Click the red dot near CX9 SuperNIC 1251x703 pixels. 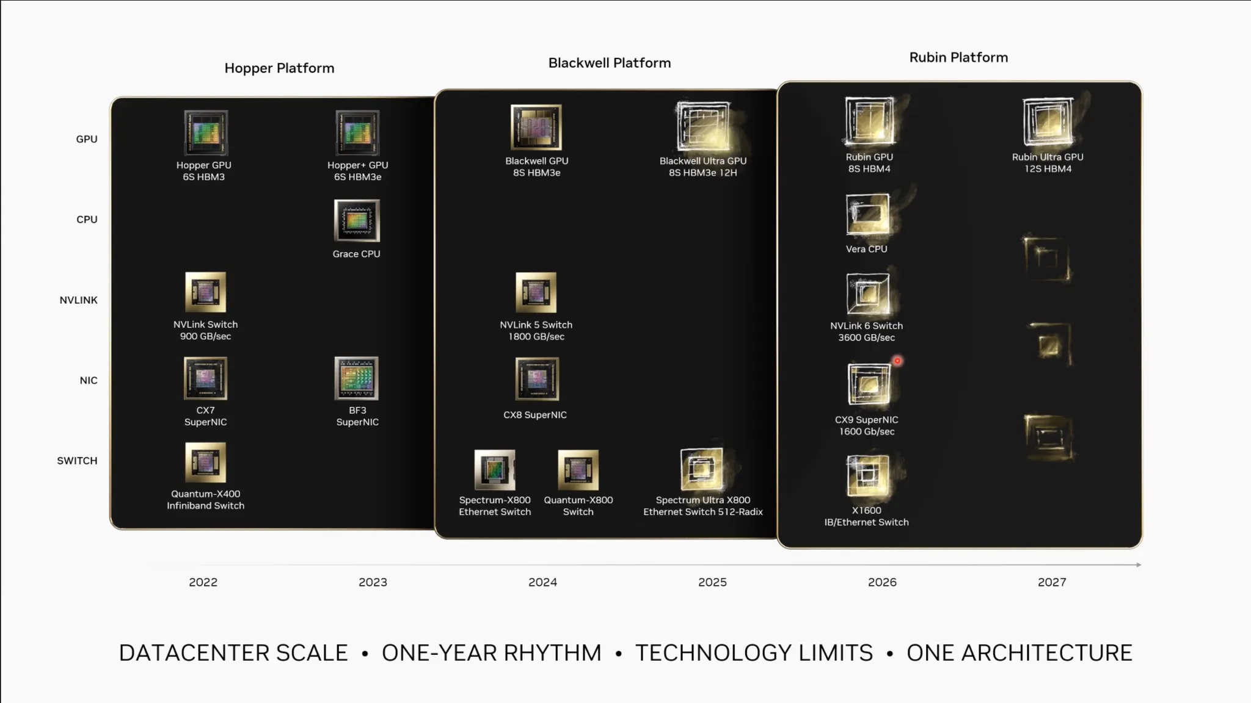coord(897,361)
